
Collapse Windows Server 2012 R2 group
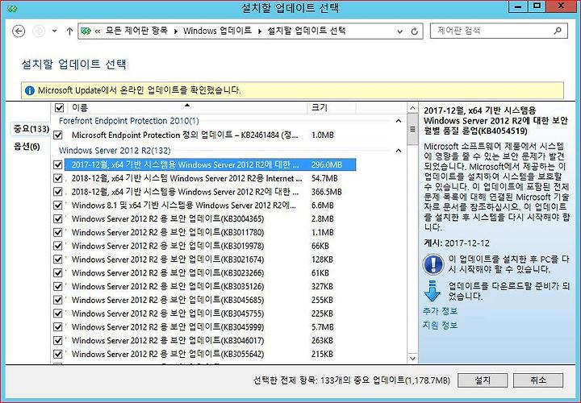coord(399,151)
